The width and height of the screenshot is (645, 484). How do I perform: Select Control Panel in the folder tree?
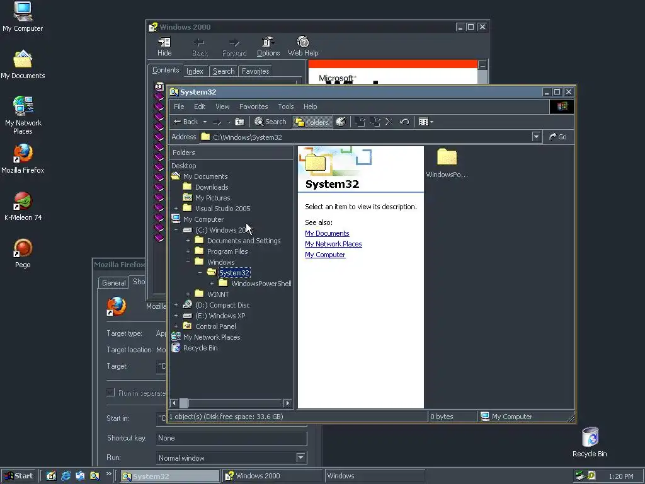click(x=215, y=326)
